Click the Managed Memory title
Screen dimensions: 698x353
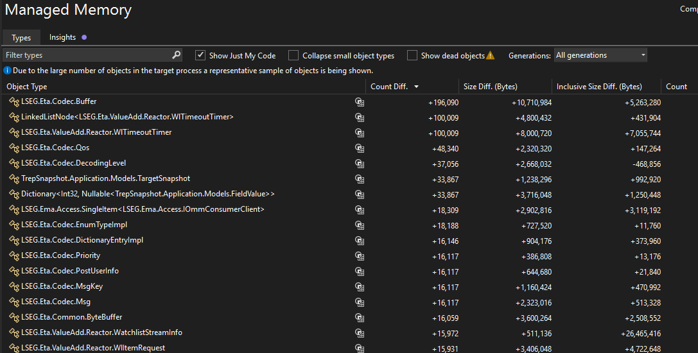pos(68,10)
